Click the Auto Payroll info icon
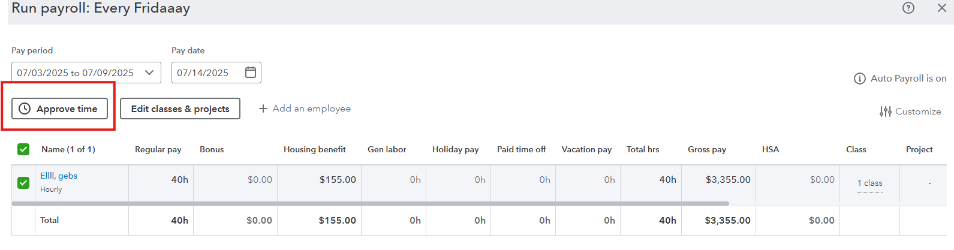This screenshot has height=250, width=954. 859,79
